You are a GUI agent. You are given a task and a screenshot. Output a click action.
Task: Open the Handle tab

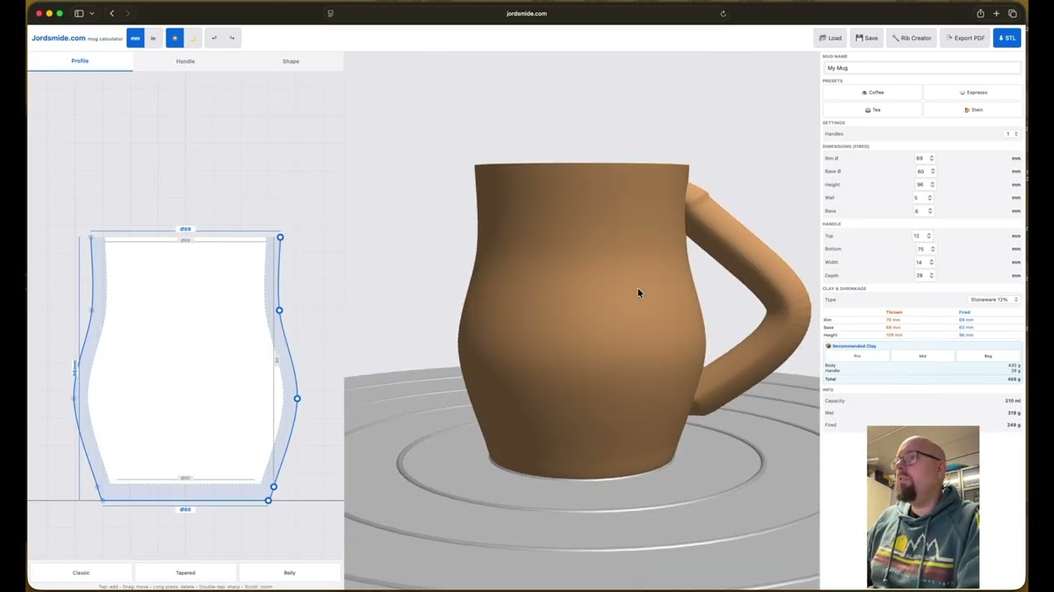pos(185,61)
